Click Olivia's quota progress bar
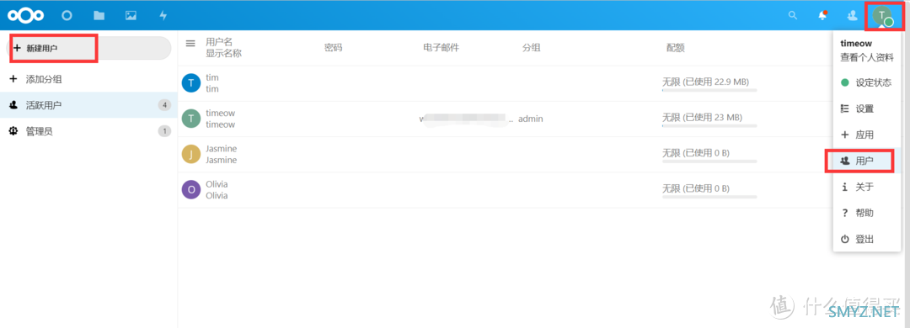The height and width of the screenshot is (328, 910). tap(709, 197)
